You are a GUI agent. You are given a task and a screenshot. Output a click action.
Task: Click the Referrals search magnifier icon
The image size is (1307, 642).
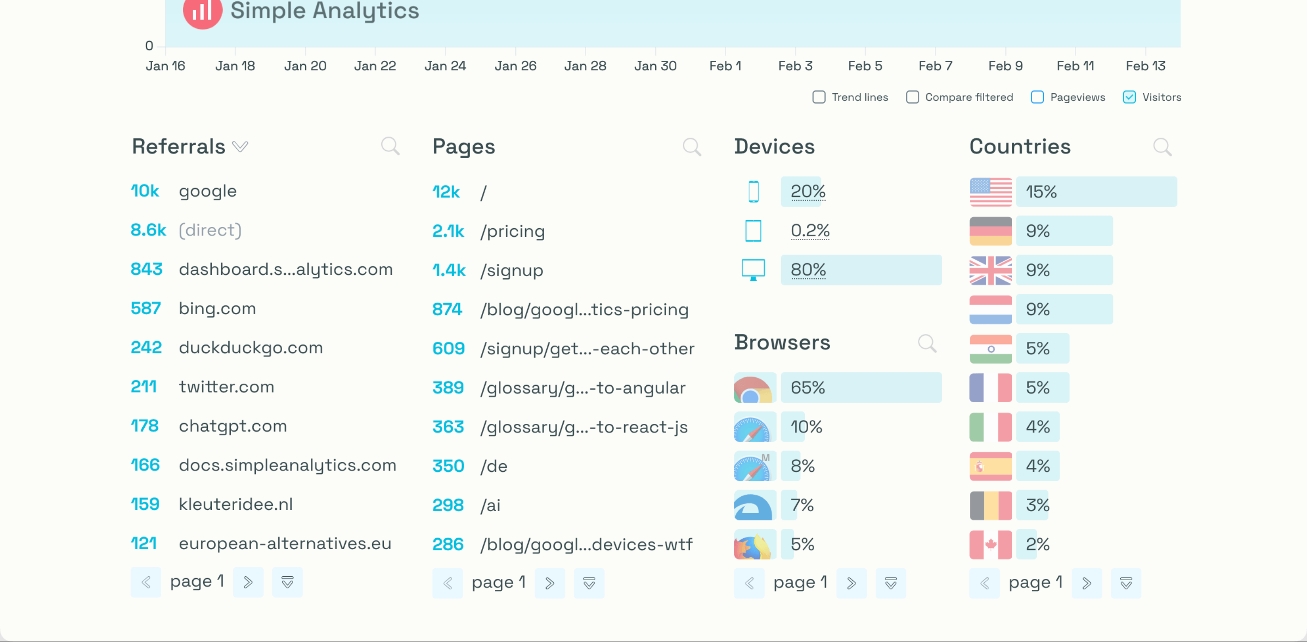[390, 146]
